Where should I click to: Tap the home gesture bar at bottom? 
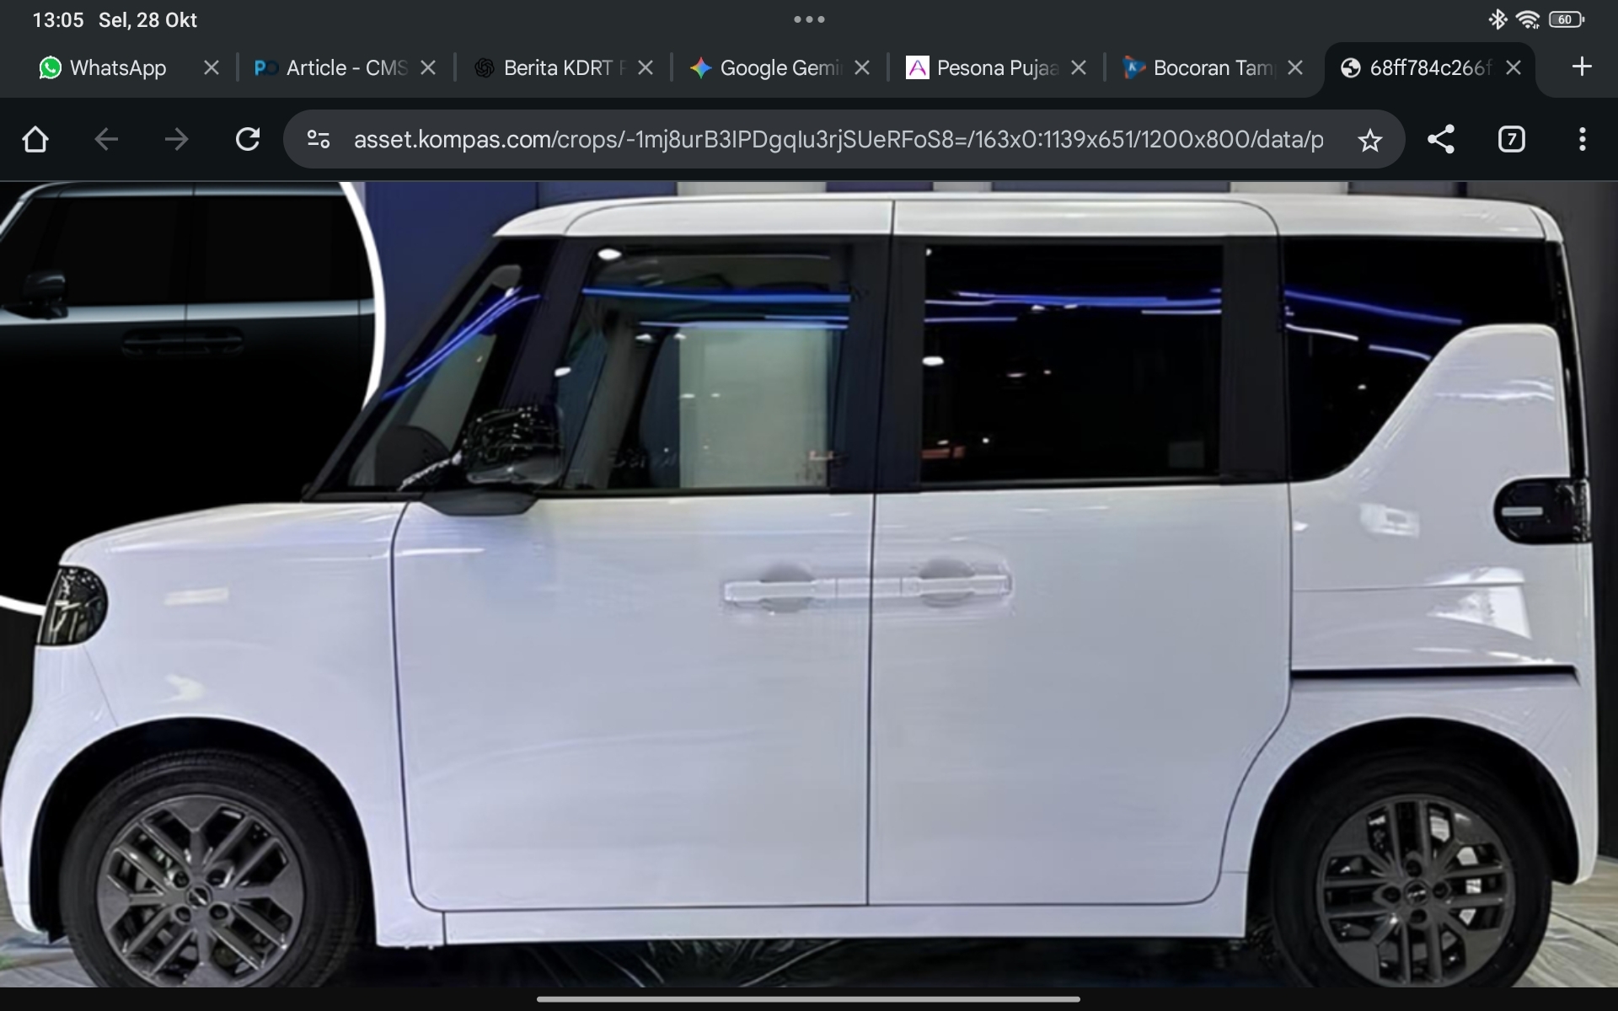coord(809,999)
